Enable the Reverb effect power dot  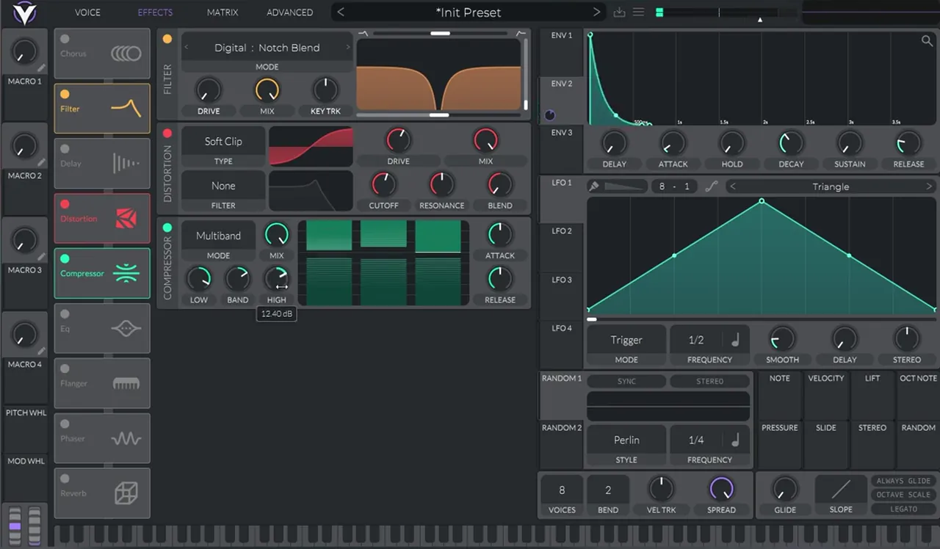coord(65,479)
